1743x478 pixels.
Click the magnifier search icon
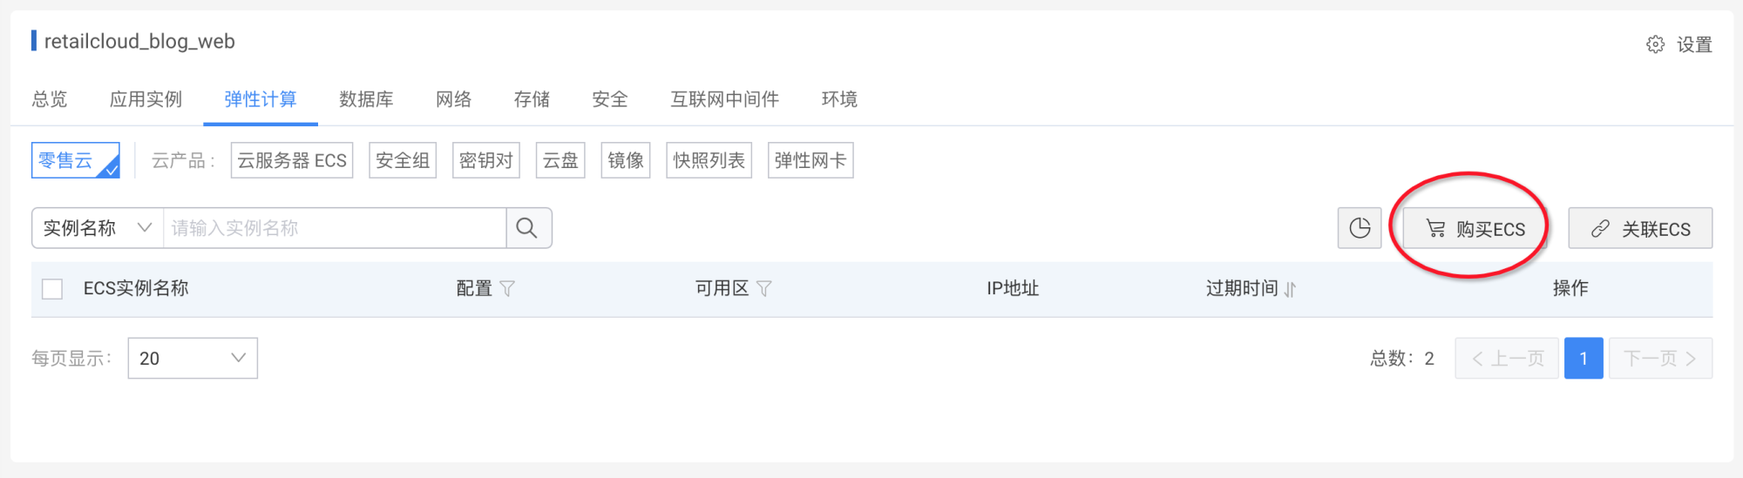527,228
